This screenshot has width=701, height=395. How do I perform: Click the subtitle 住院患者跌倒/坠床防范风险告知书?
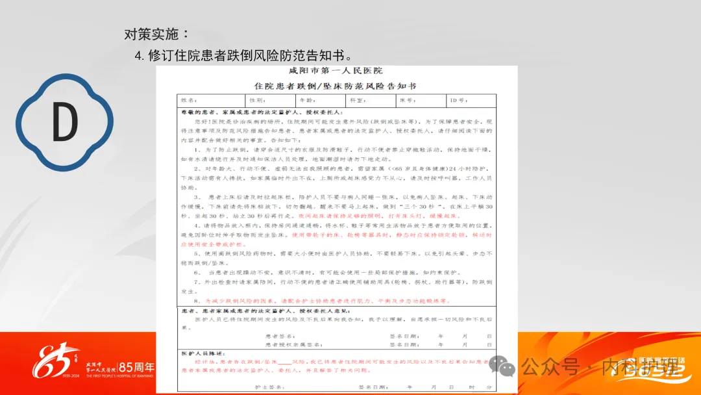[x=336, y=86]
